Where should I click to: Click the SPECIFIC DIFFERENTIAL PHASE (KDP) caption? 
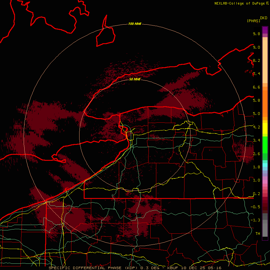pyautogui.click(x=94, y=268)
